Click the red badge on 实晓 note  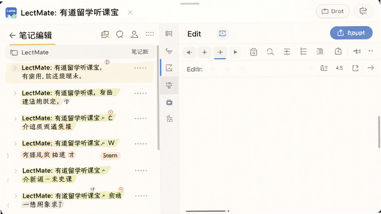(x=121, y=189)
